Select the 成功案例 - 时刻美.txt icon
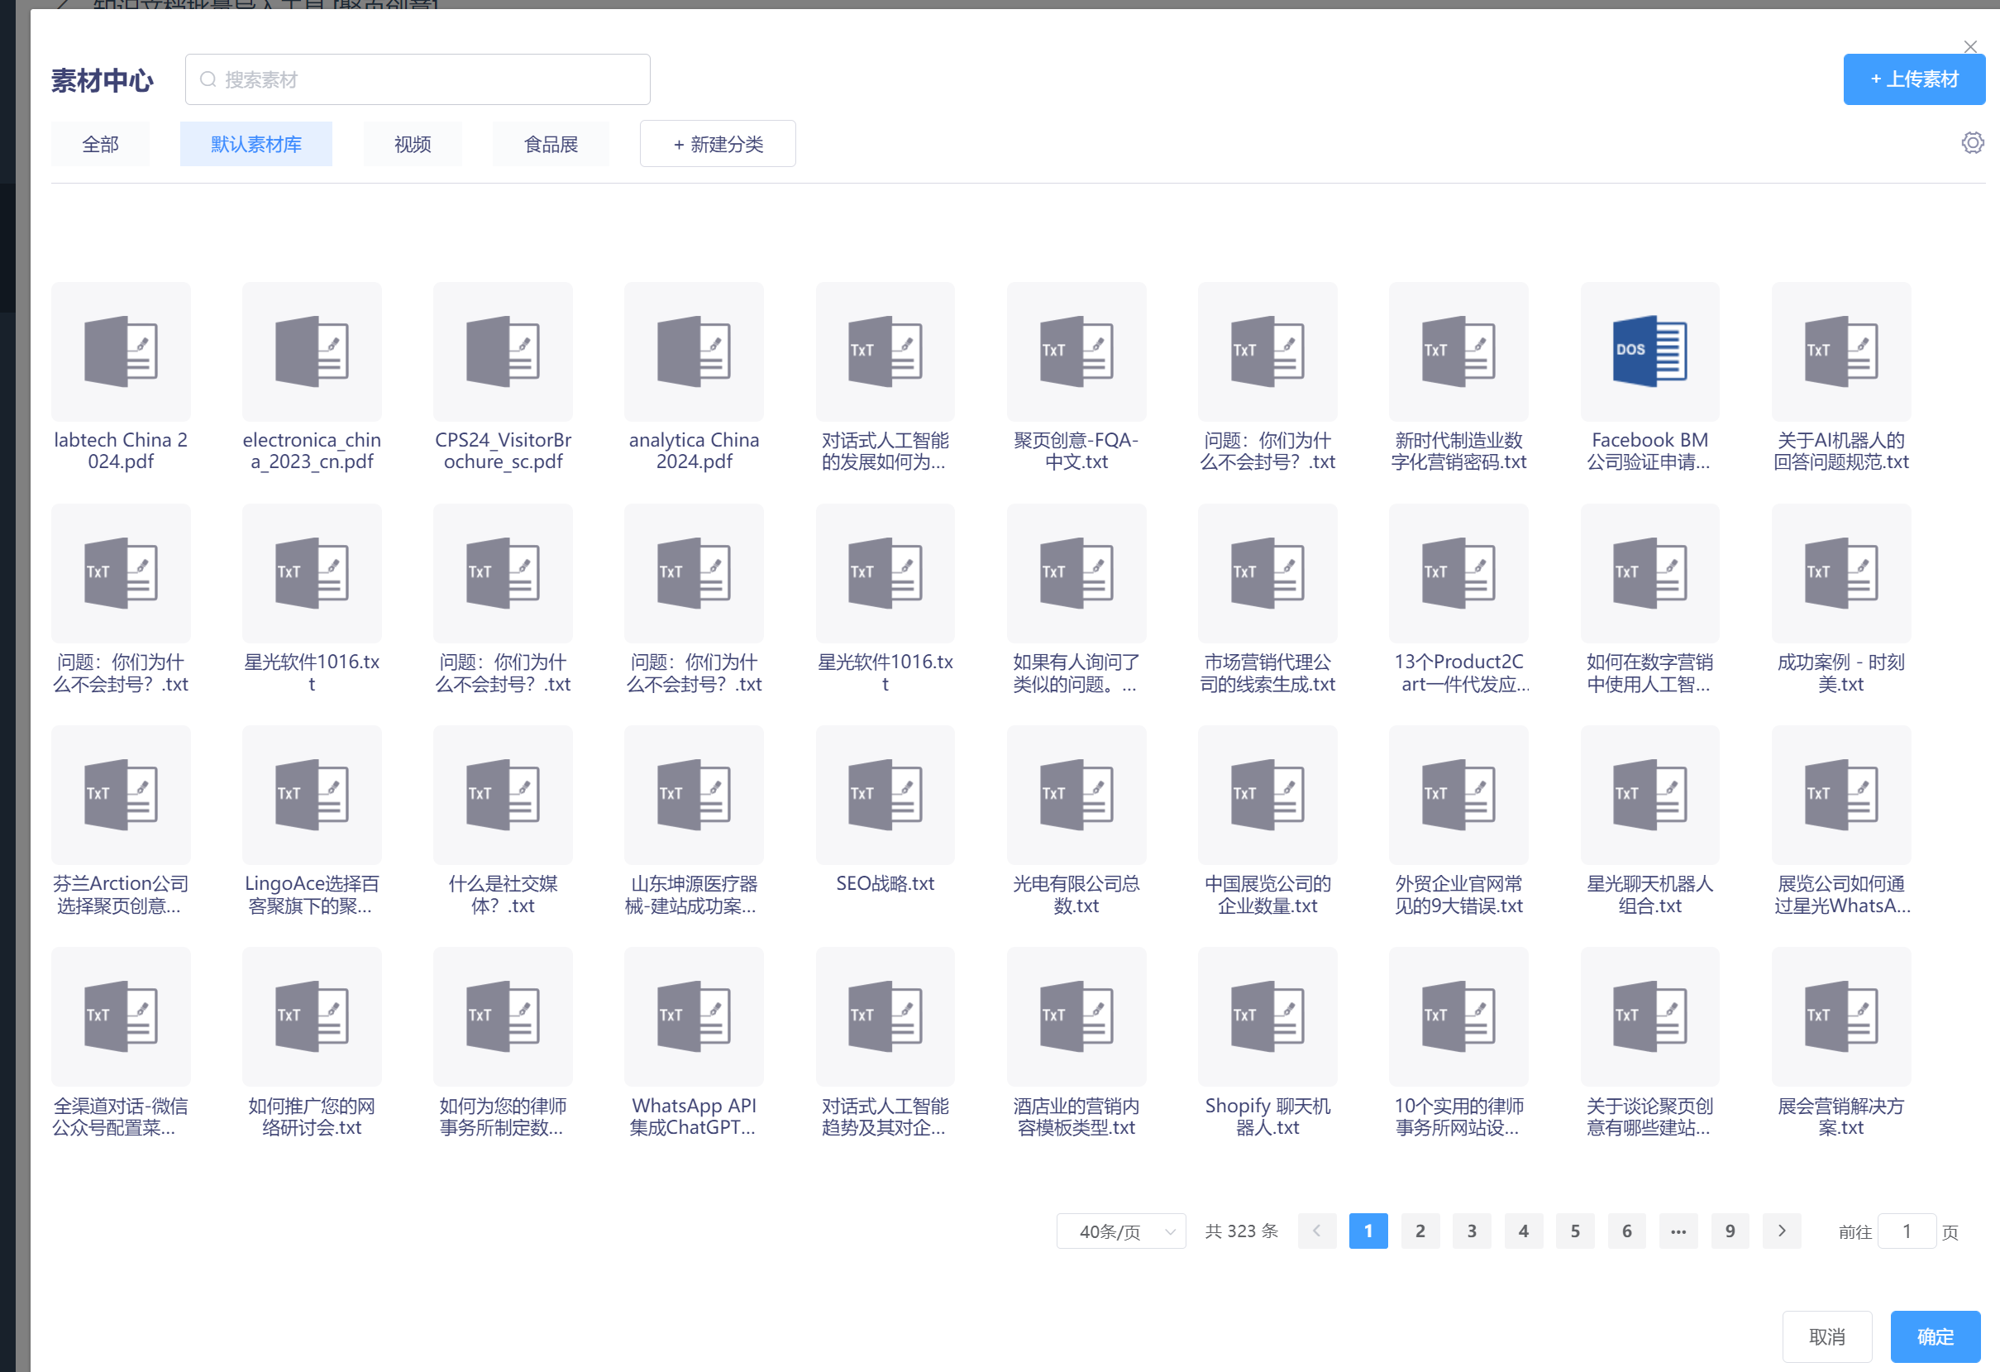Image resolution: width=2000 pixels, height=1372 pixels. click(x=1840, y=573)
